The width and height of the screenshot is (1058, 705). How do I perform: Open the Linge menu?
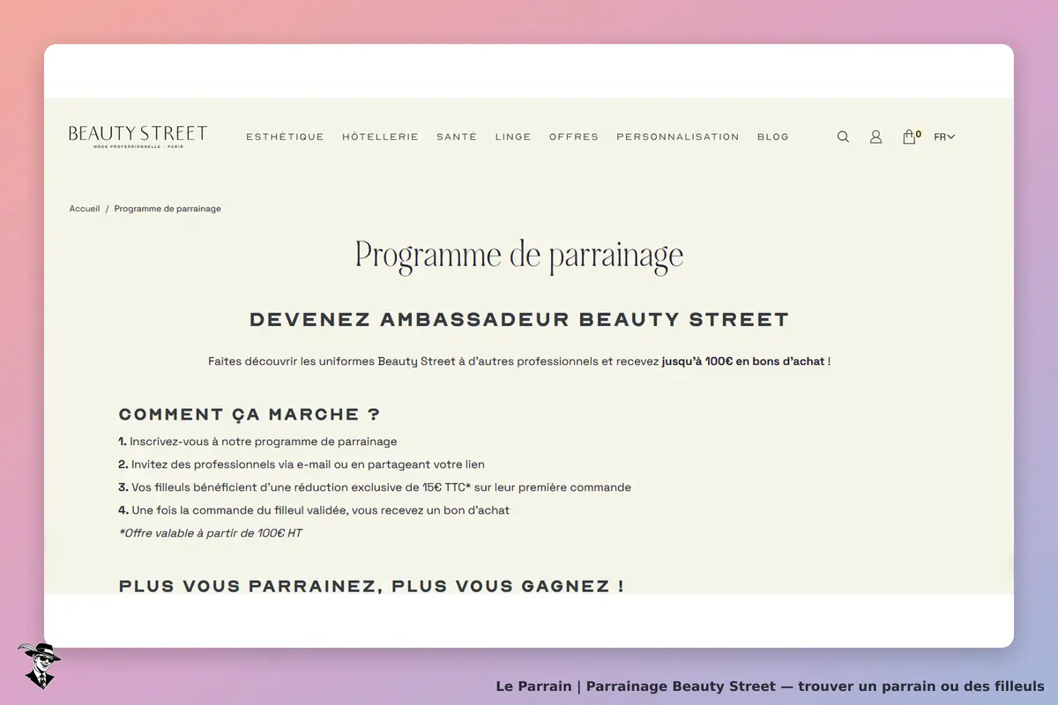coord(513,137)
